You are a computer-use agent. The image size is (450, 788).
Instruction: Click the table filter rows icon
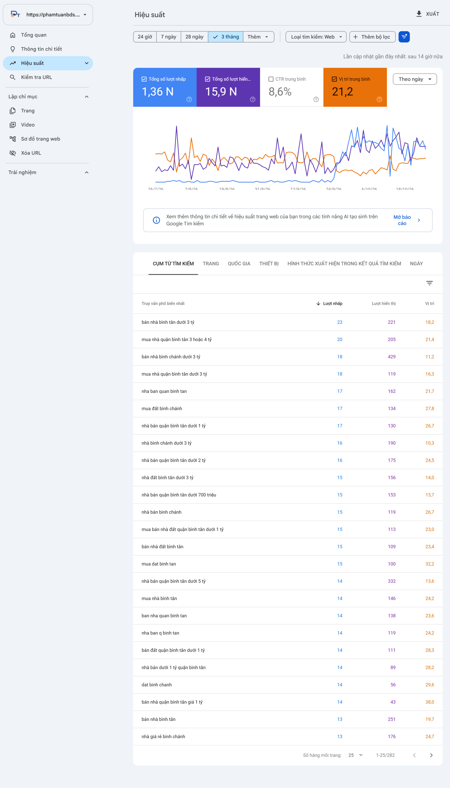tap(429, 283)
